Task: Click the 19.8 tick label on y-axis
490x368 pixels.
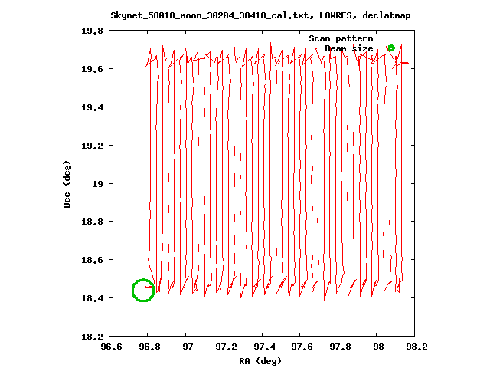Action: pyautogui.click(x=92, y=31)
